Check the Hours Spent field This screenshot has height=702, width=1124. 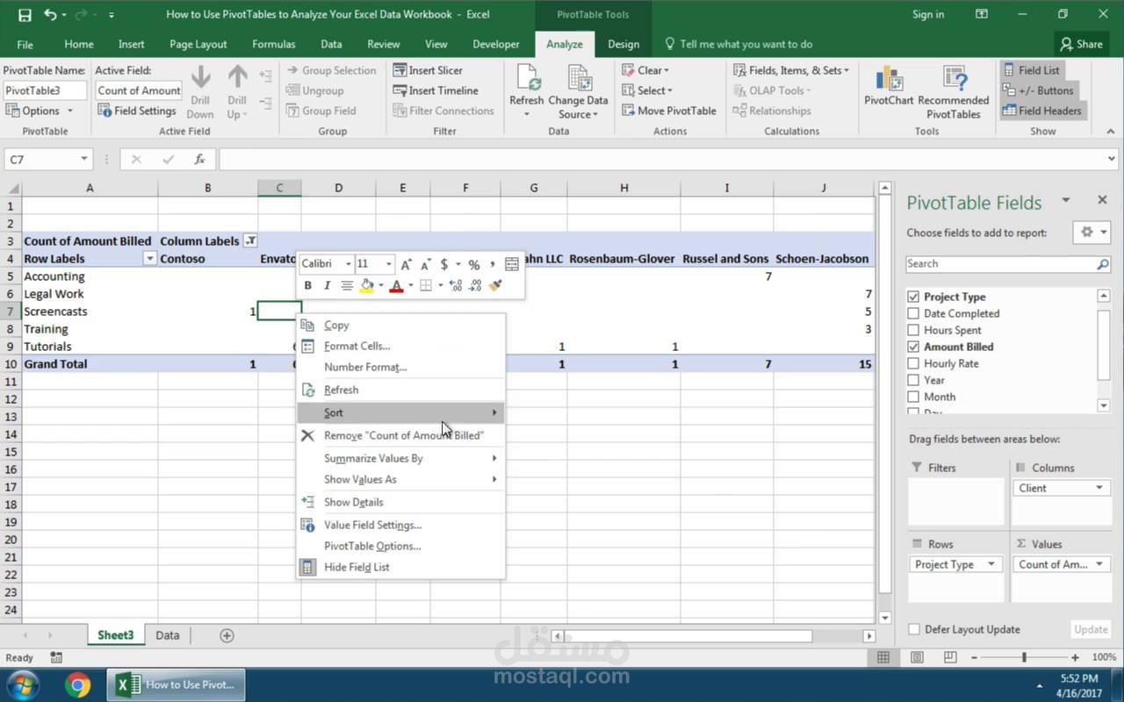click(913, 330)
